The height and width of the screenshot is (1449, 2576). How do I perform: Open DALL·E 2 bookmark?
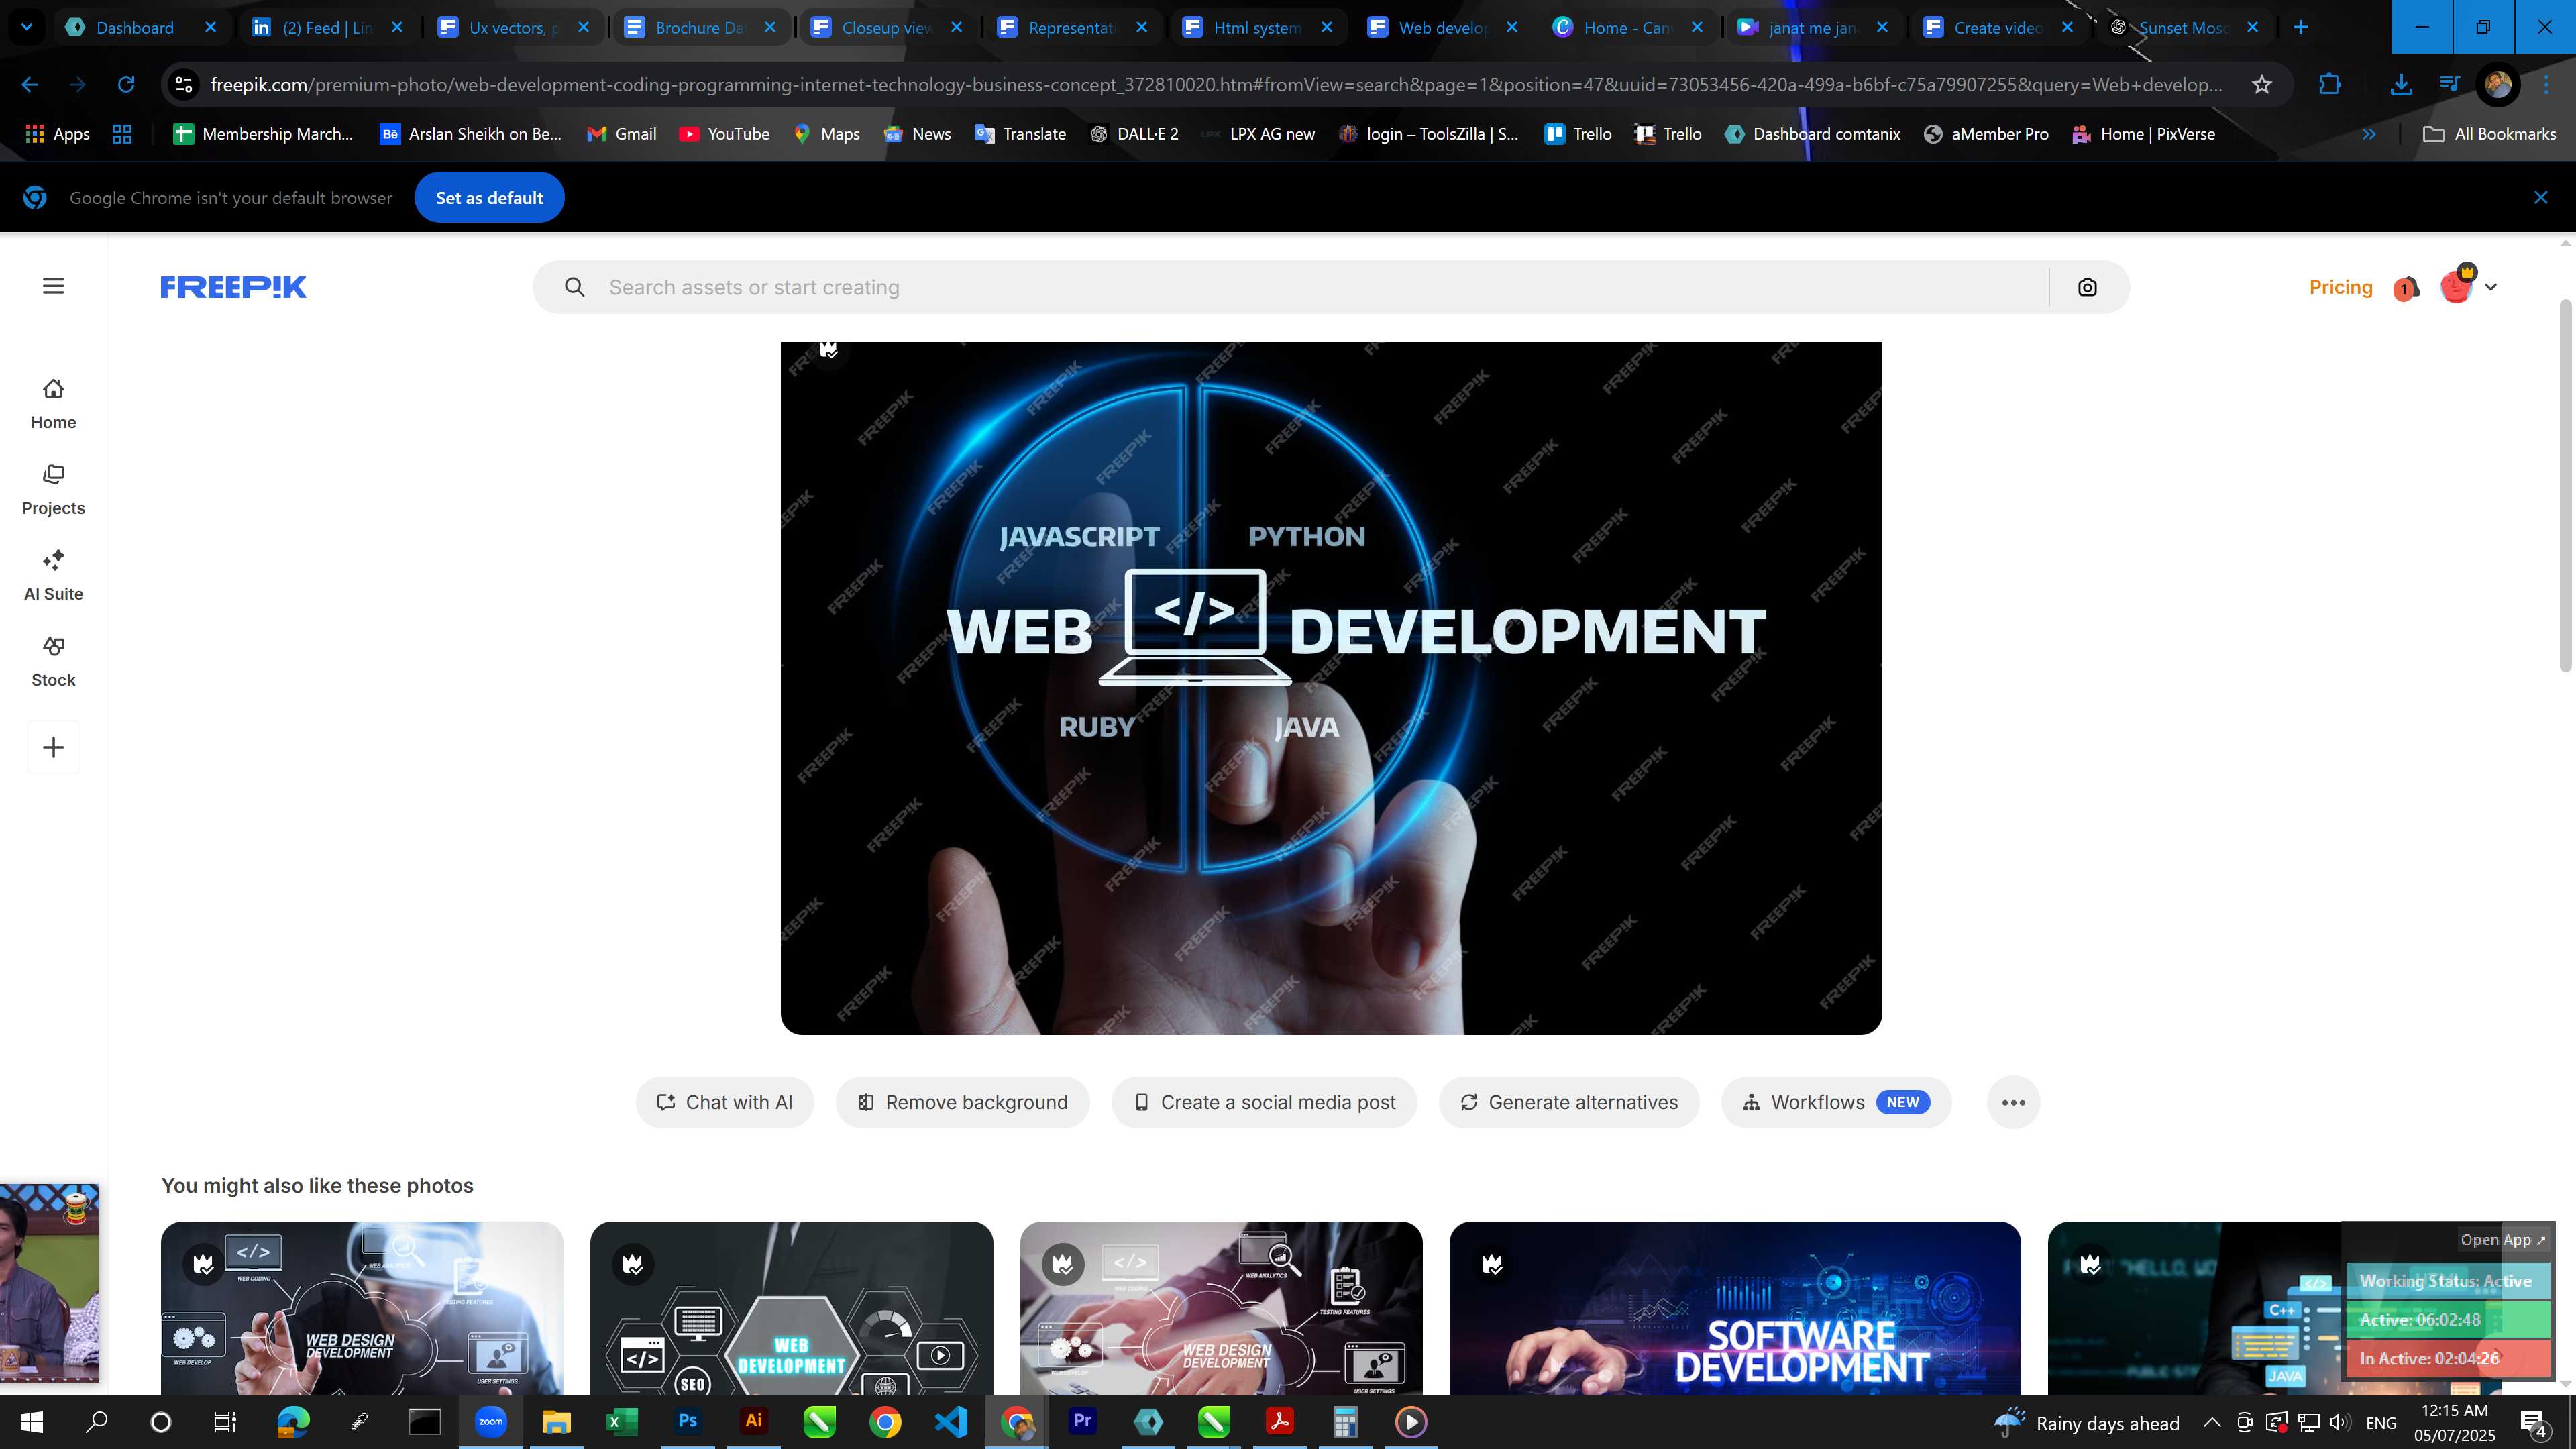point(1134,134)
